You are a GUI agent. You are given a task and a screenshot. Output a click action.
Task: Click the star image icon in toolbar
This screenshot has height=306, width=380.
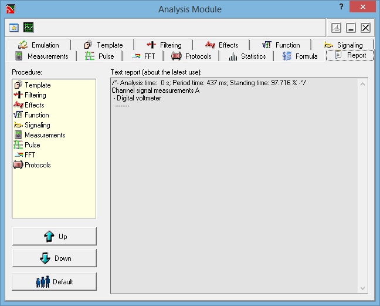(x=14, y=28)
